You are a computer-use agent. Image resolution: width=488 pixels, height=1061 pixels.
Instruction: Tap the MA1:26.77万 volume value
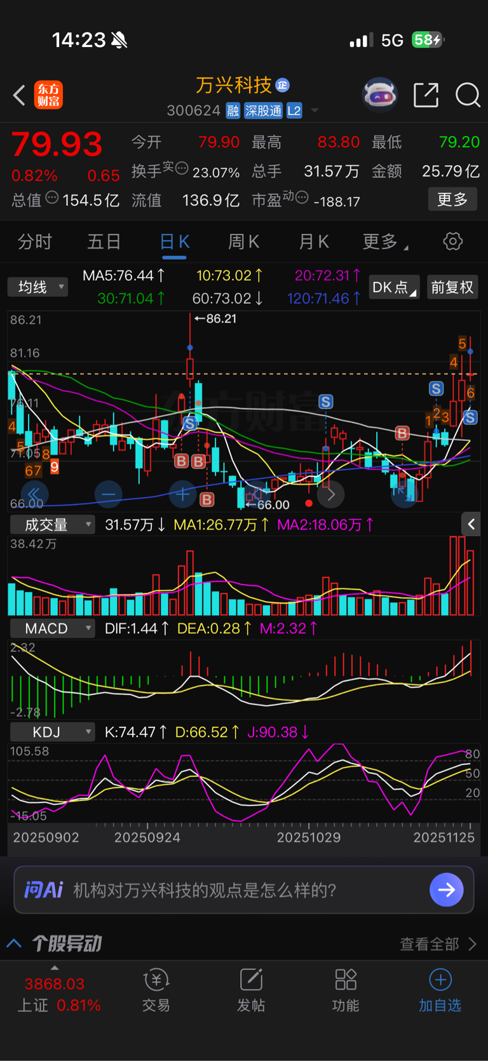click(x=222, y=525)
